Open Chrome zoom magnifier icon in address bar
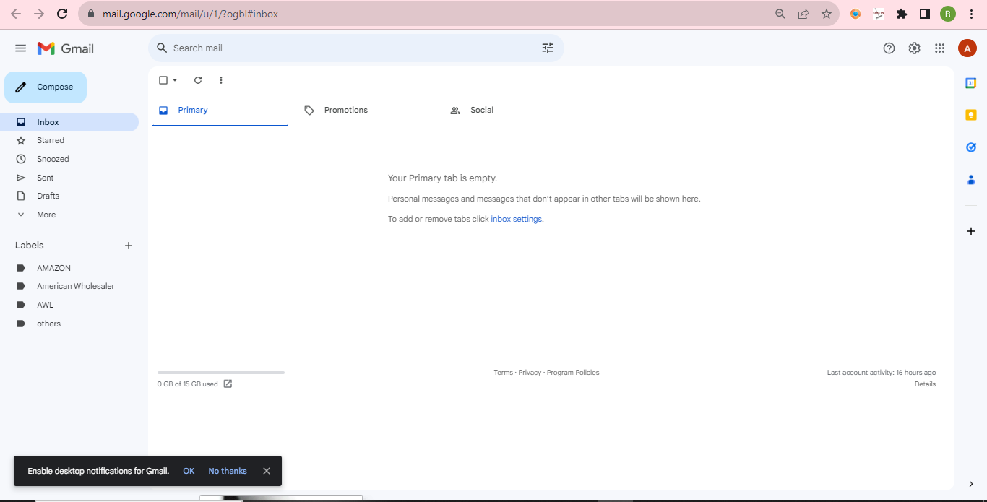The image size is (987, 502). pos(780,14)
